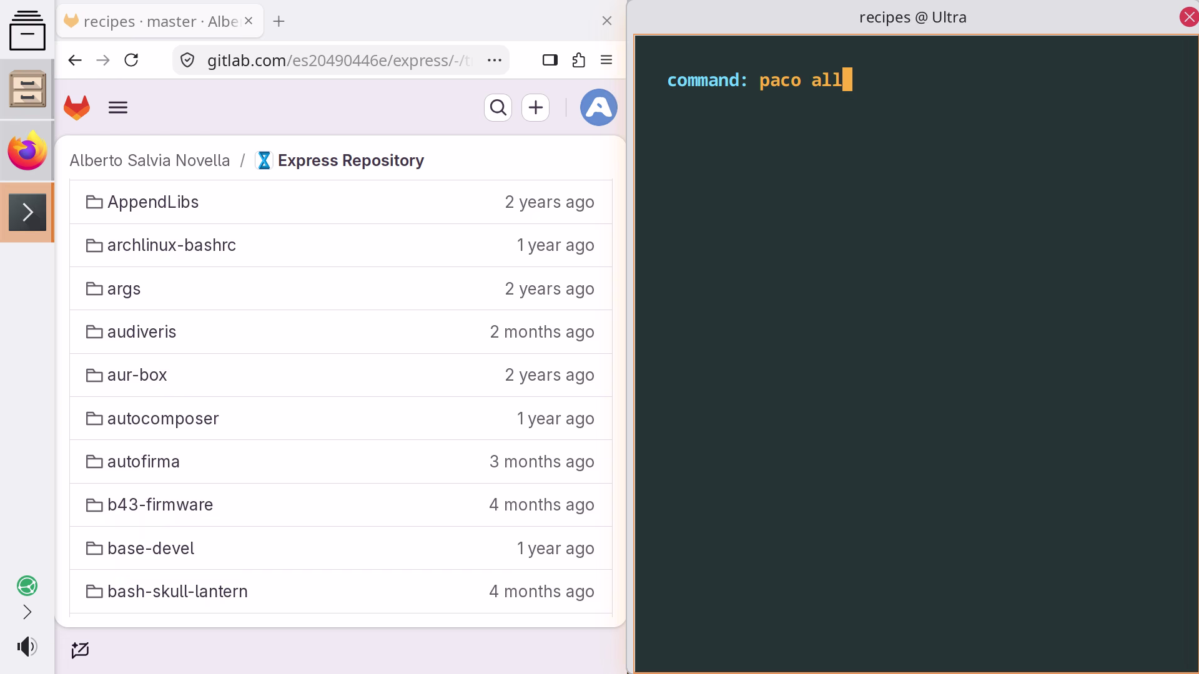This screenshot has height=674, width=1199.
Task: Open the base-devel folder
Action: click(150, 549)
